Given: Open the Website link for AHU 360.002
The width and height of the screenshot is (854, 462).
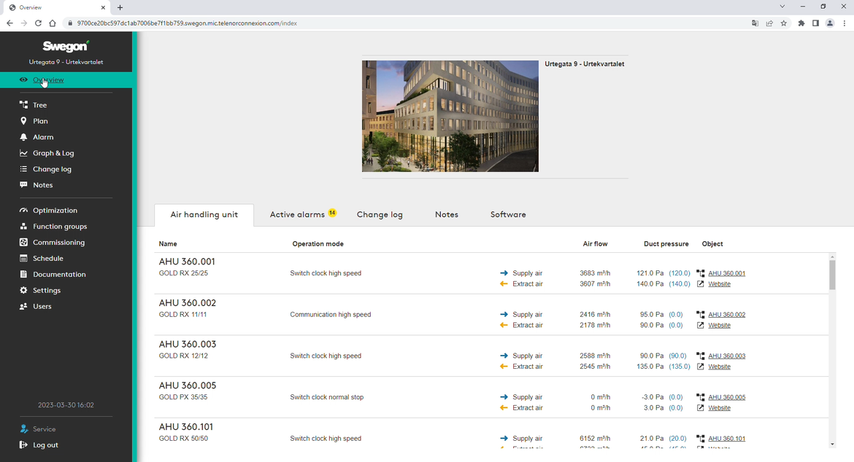Looking at the screenshot, I should (719, 325).
